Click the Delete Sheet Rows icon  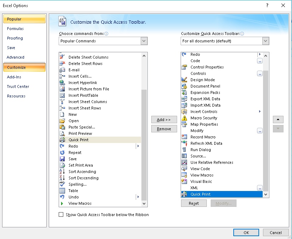62,64
